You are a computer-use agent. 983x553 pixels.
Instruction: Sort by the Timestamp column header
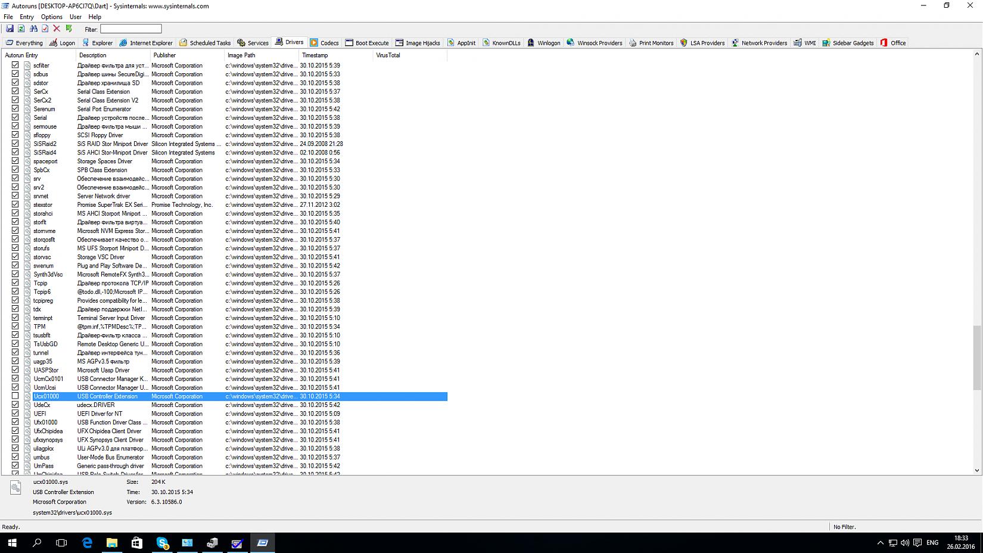click(x=336, y=55)
